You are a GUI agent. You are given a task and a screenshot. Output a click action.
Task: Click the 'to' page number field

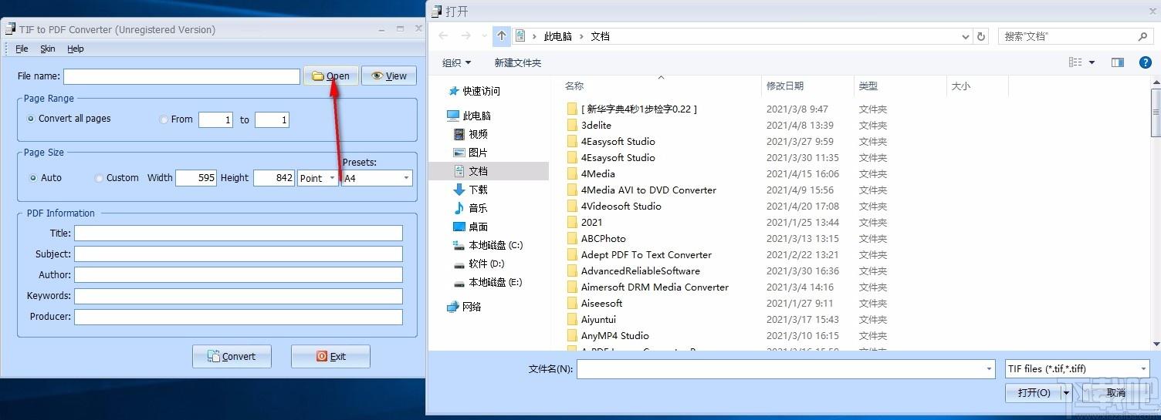tap(272, 119)
